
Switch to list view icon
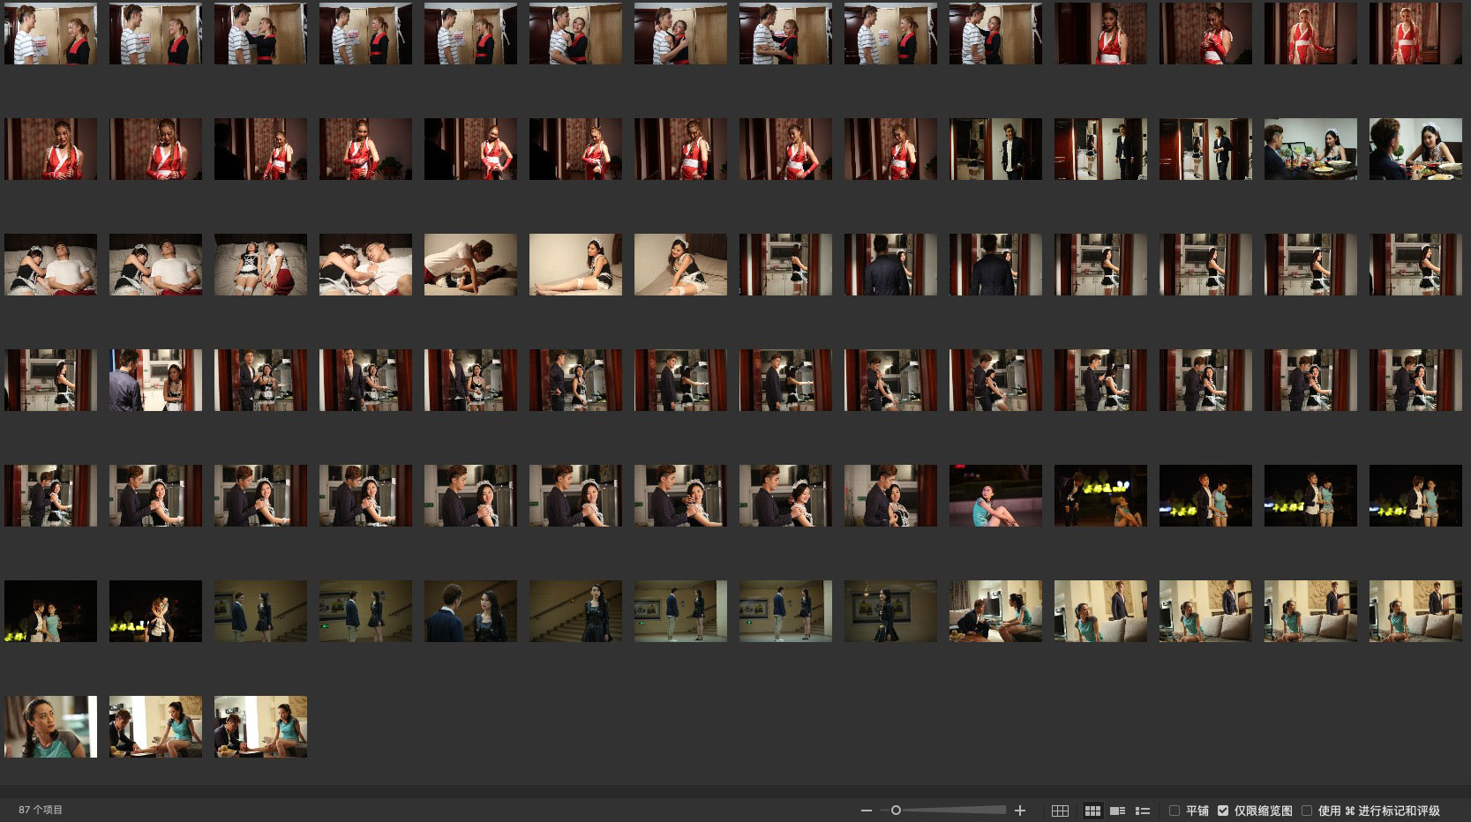[x=1143, y=811]
